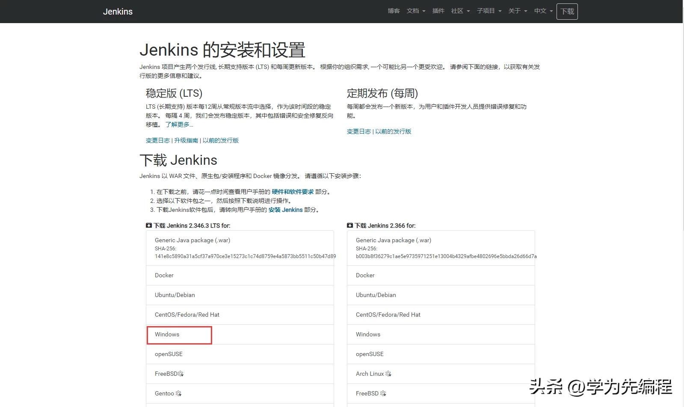Select the weekly Docker download option

pos(441,275)
